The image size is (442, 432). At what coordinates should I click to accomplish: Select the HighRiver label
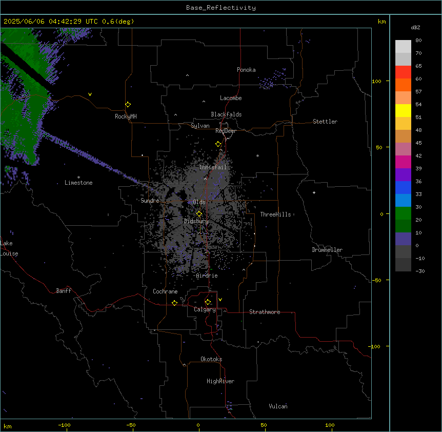(220, 381)
